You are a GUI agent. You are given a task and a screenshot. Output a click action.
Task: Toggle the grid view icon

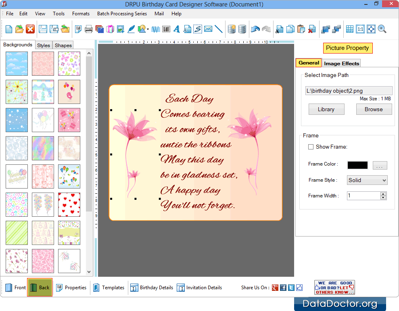coord(350,29)
